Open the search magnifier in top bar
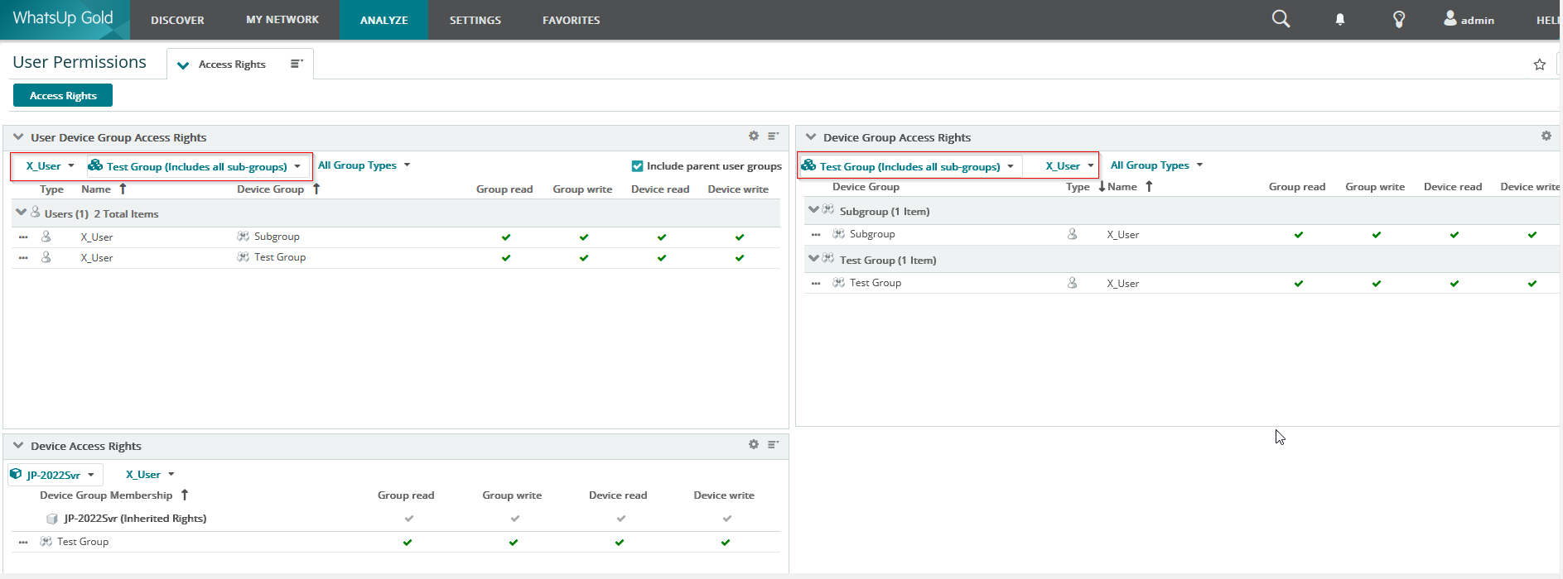The width and height of the screenshot is (1563, 579). pos(1281,19)
